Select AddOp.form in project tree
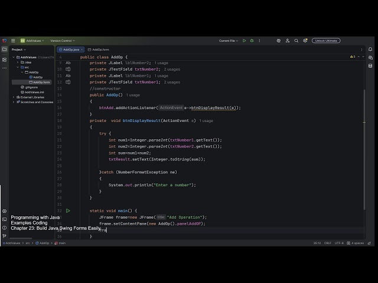The width and height of the screenshot is (378, 283). (x=40, y=83)
